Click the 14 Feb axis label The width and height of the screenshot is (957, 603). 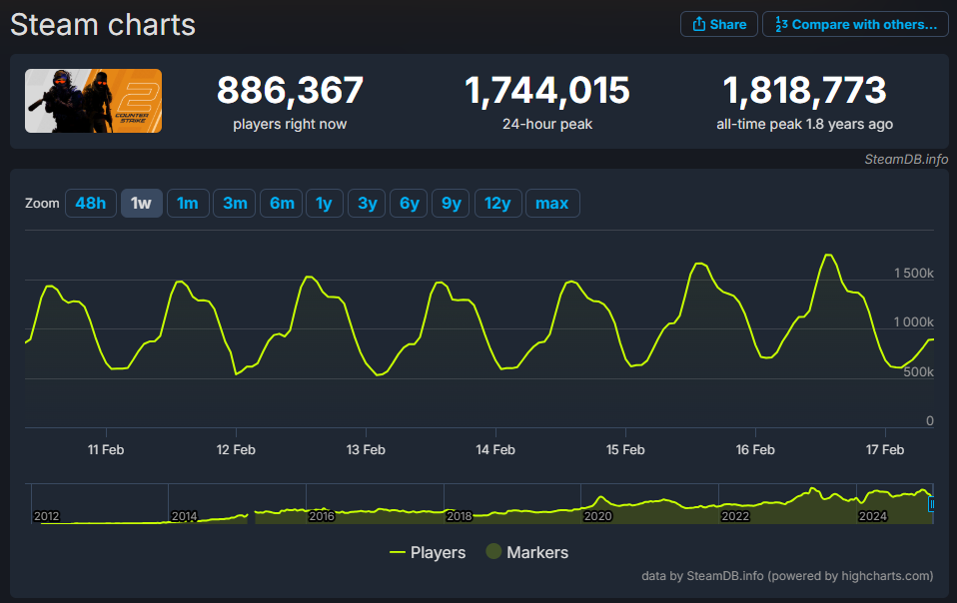pos(495,450)
